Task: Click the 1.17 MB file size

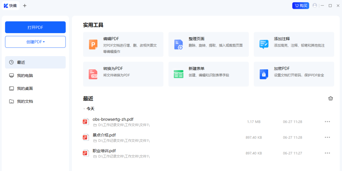Action: click(x=254, y=122)
